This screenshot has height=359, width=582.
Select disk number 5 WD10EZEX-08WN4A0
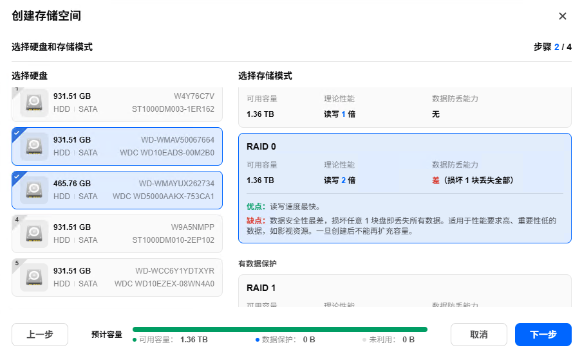[x=117, y=277]
